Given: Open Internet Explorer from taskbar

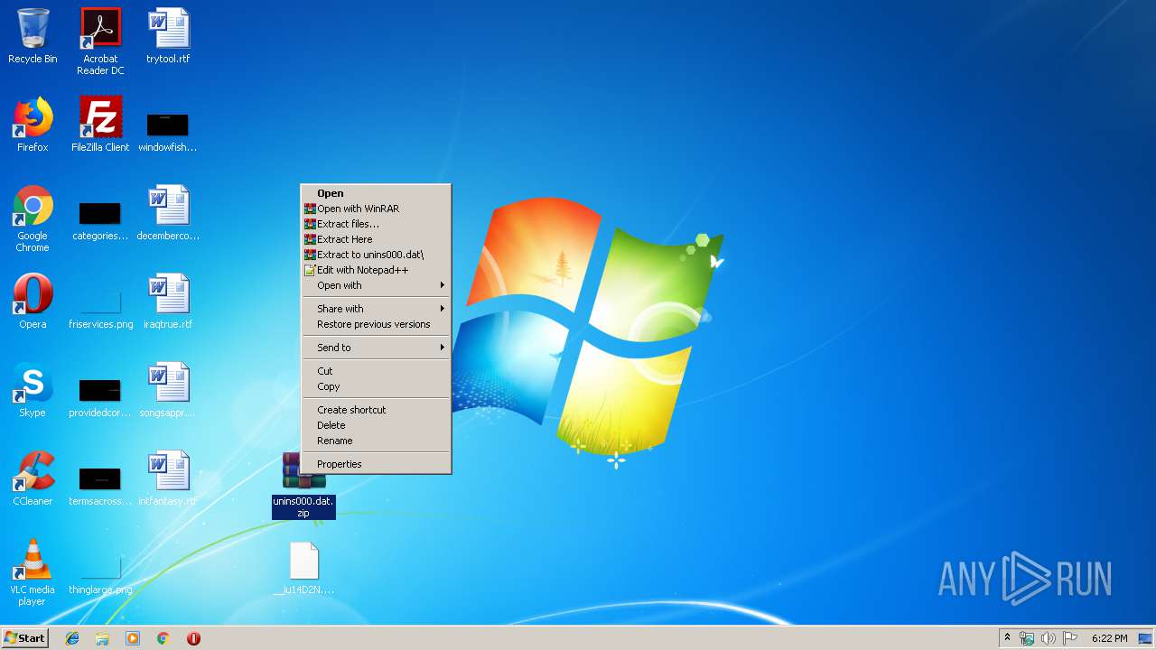Looking at the screenshot, I should point(72,638).
